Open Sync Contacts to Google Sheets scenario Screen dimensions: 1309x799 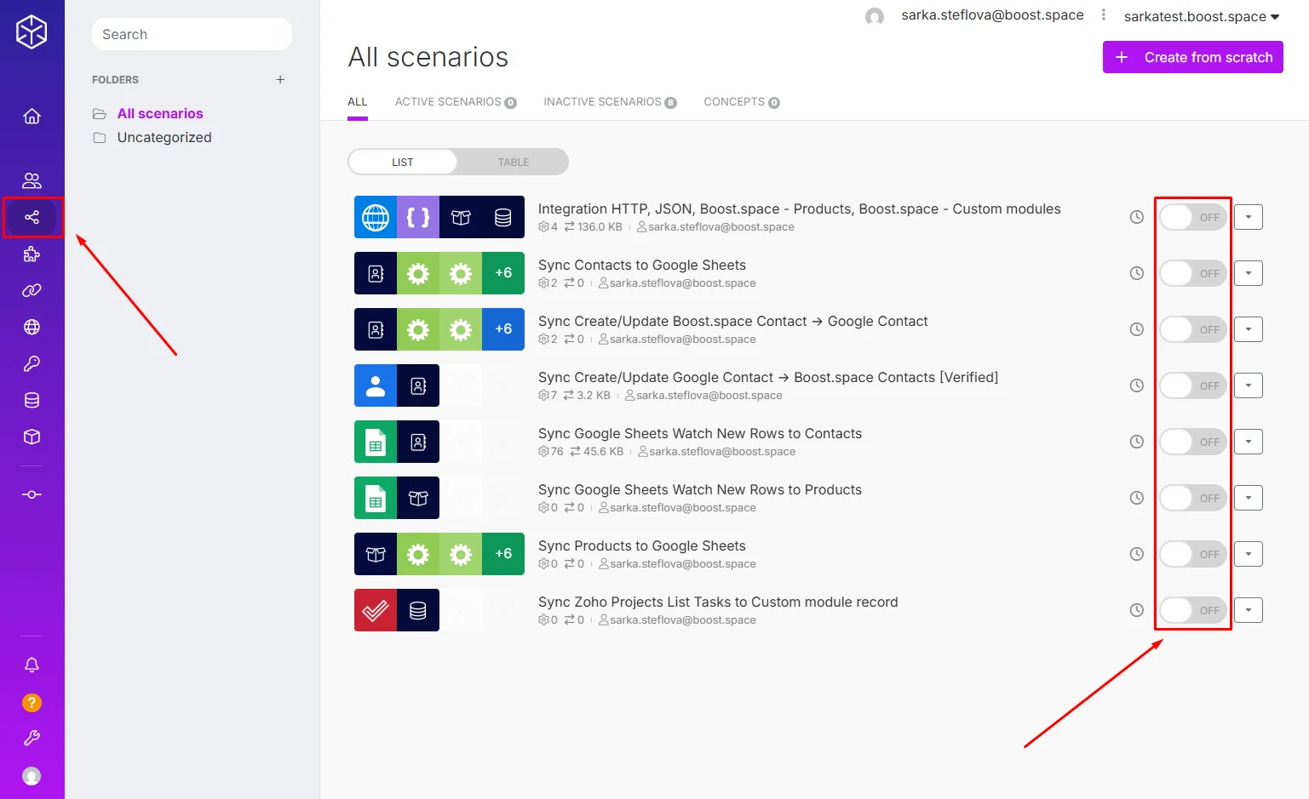[x=642, y=265]
